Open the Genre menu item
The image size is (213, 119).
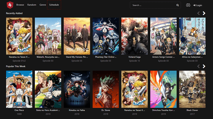(x=43, y=5)
